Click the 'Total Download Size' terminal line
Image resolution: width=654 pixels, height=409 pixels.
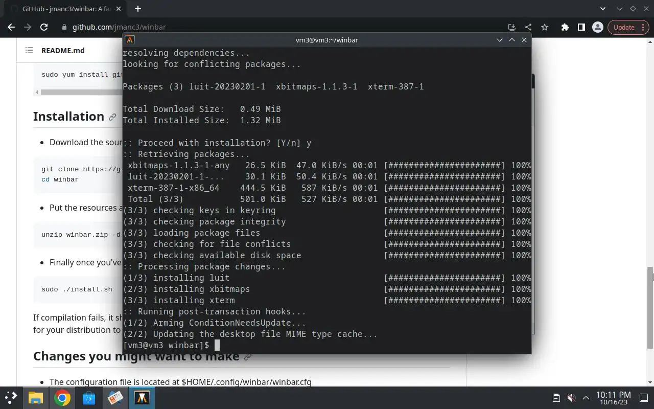201,109
